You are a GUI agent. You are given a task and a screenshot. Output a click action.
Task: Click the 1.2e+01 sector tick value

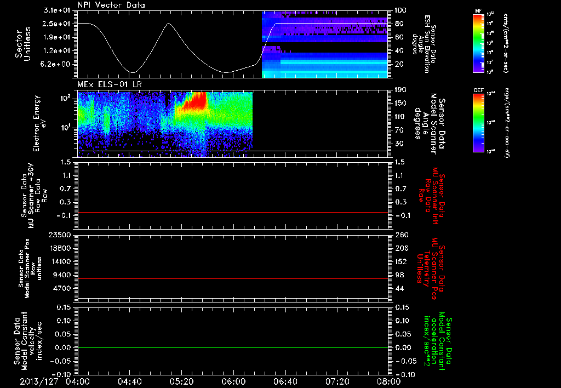coord(57,51)
